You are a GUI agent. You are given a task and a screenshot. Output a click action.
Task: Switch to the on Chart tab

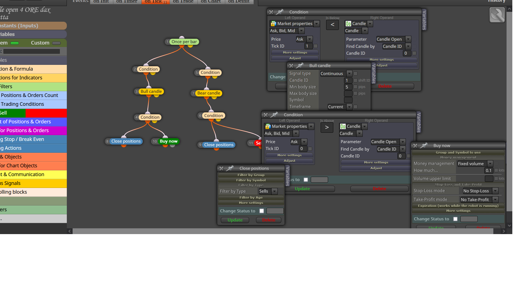point(211,2)
